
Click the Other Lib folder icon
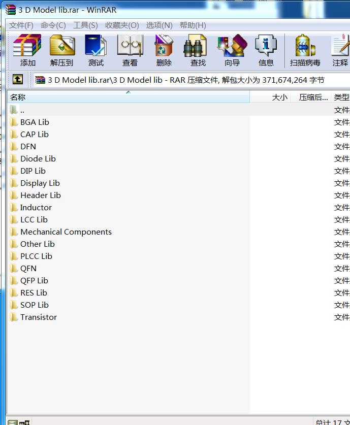(14, 244)
